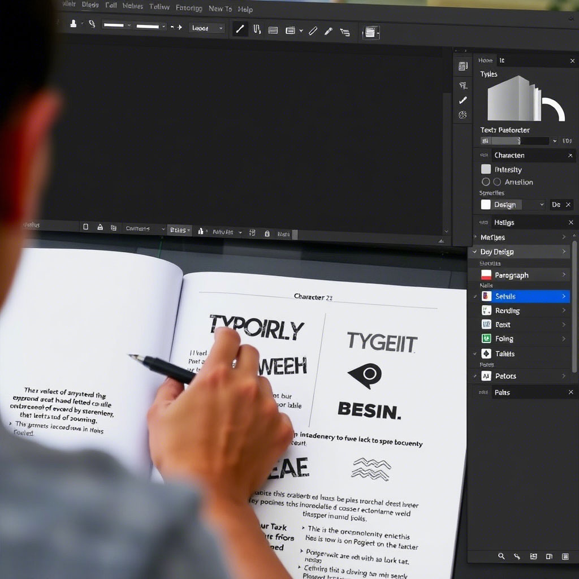Close the Characten panel
The height and width of the screenshot is (579, 579).
point(570,155)
